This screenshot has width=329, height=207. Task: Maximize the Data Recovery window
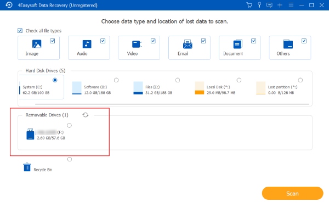click(x=311, y=5)
